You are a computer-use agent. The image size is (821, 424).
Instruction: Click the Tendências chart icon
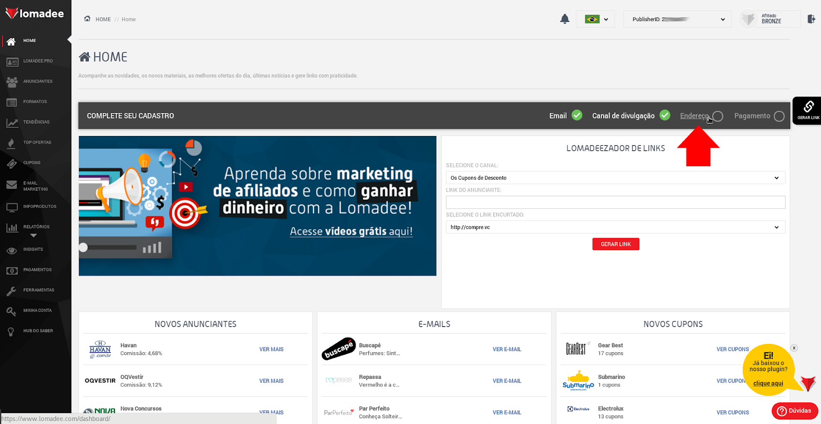[12, 123]
